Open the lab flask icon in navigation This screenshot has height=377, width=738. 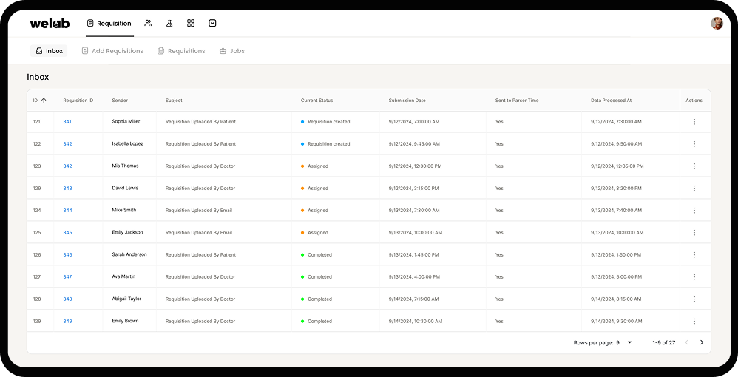click(x=169, y=23)
